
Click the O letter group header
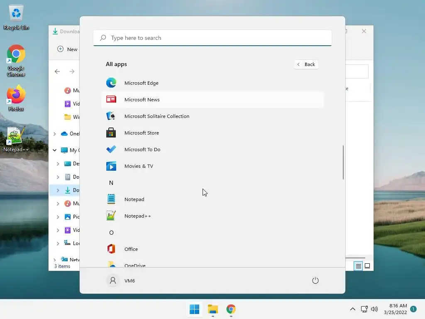click(x=111, y=233)
